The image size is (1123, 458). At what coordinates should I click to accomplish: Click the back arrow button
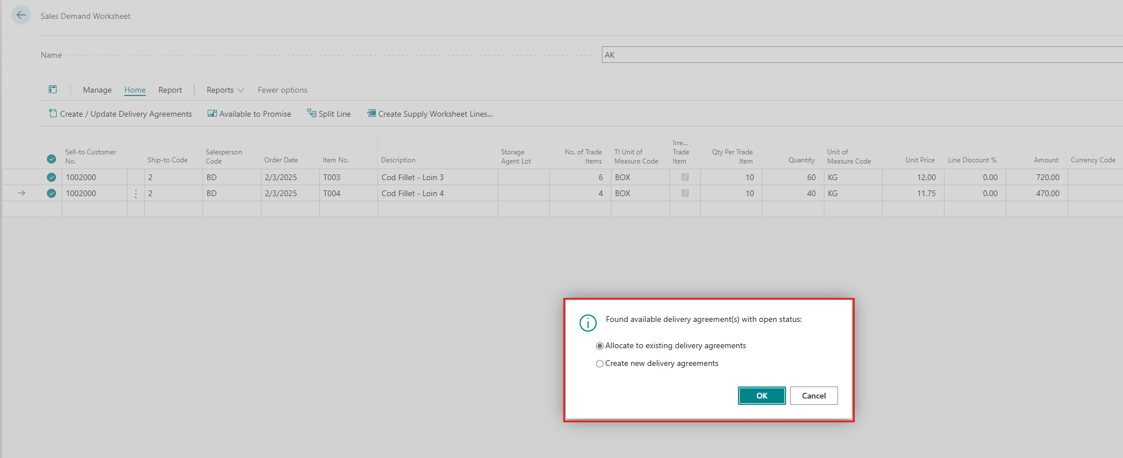pyautogui.click(x=21, y=15)
